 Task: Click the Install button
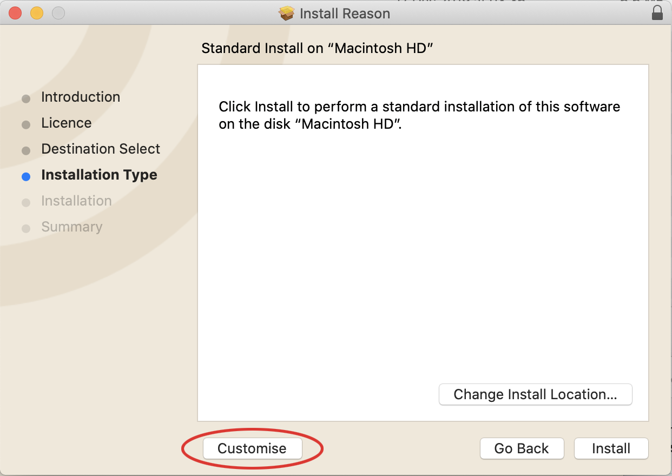point(611,448)
